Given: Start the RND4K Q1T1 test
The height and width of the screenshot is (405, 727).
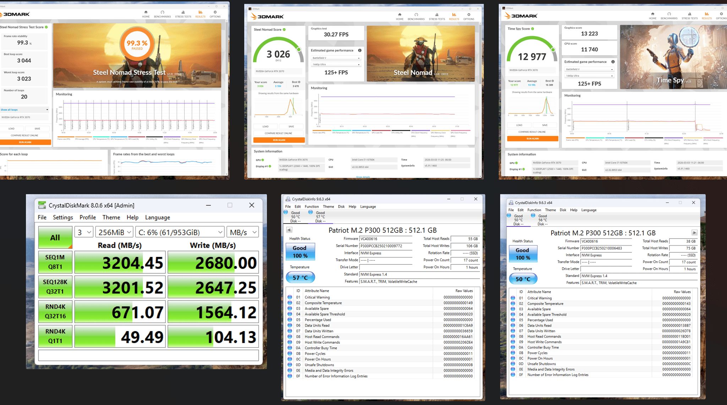Looking at the screenshot, I should tap(55, 336).
